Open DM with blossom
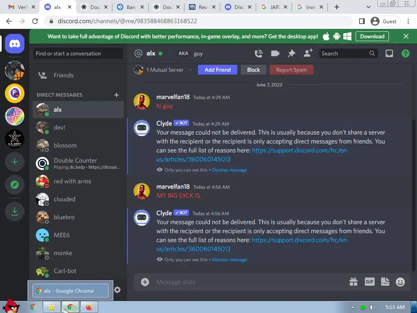 pyautogui.click(x=78, y=145)
